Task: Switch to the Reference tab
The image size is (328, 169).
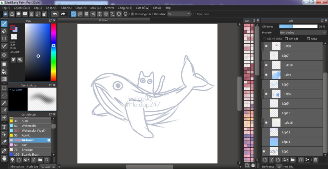Action: (x=268, y=166)
